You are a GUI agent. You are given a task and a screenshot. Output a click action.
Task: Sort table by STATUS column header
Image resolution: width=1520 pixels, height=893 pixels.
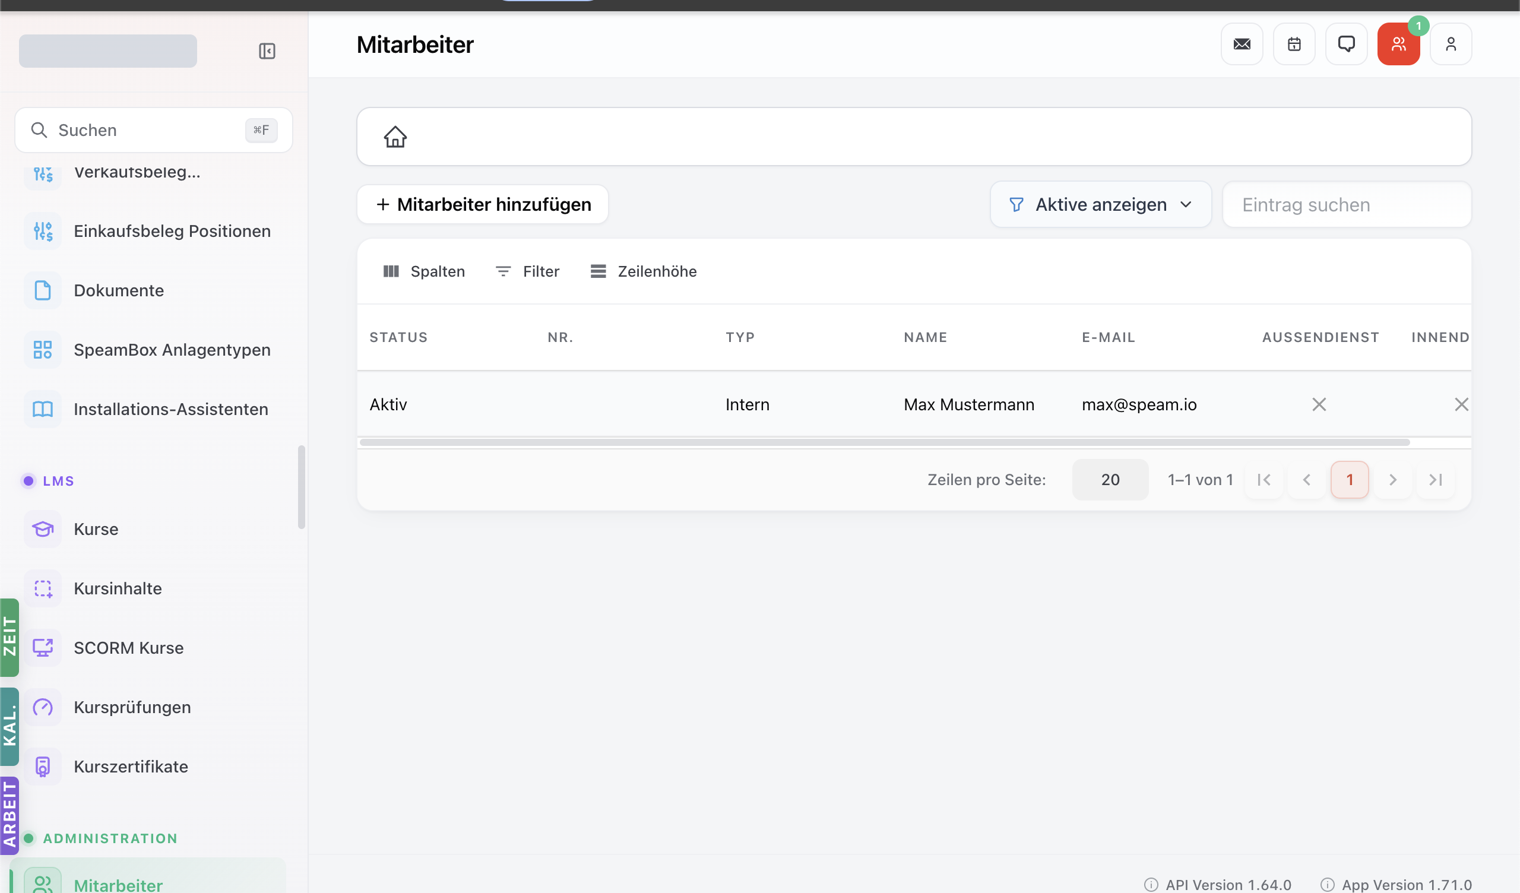point(398,337)
